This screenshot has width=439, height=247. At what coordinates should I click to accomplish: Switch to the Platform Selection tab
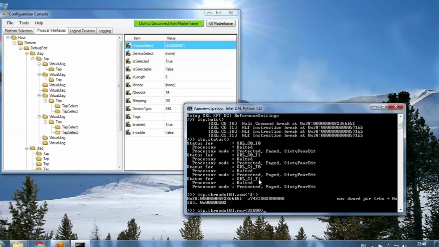click(19, 31)
